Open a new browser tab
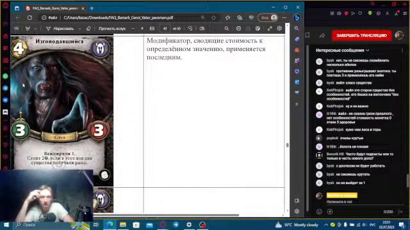This screenshot has width=410, height=230. [92, 8]
